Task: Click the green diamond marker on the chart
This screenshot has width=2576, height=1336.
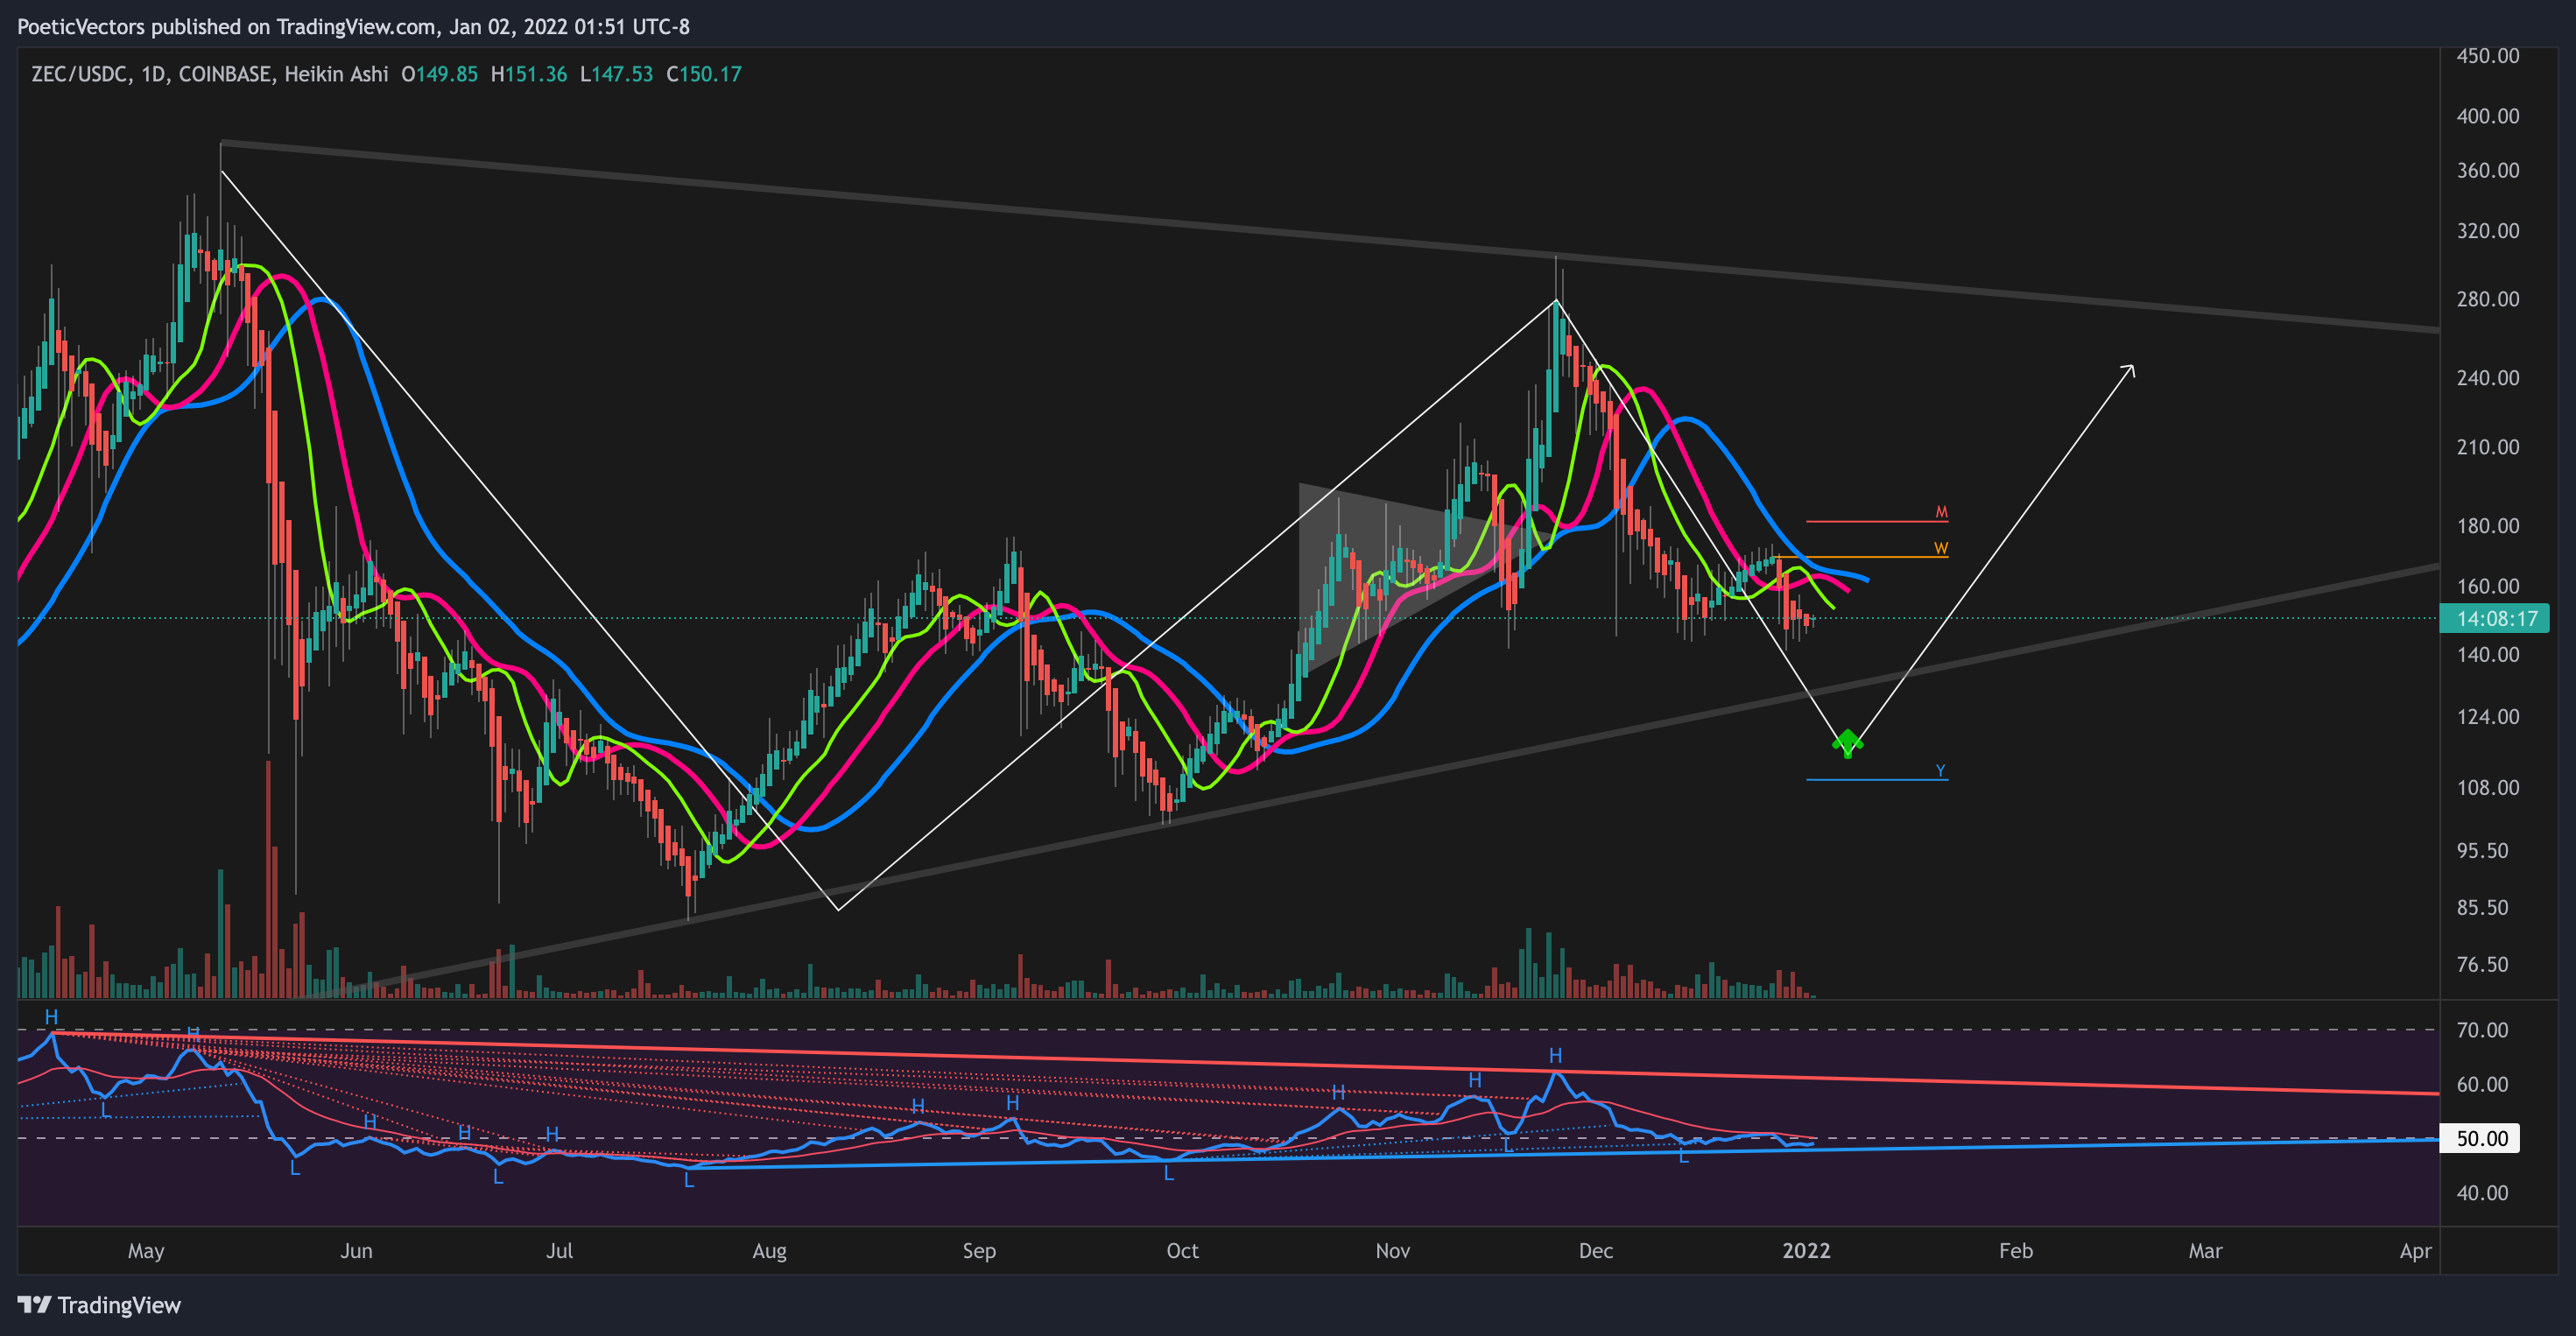Action: pyautogui.click(x=1847, y=743)
